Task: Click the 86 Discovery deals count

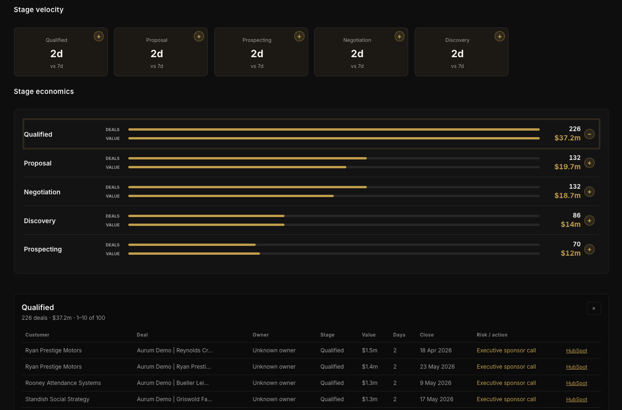Action: [x=577, y=216]
